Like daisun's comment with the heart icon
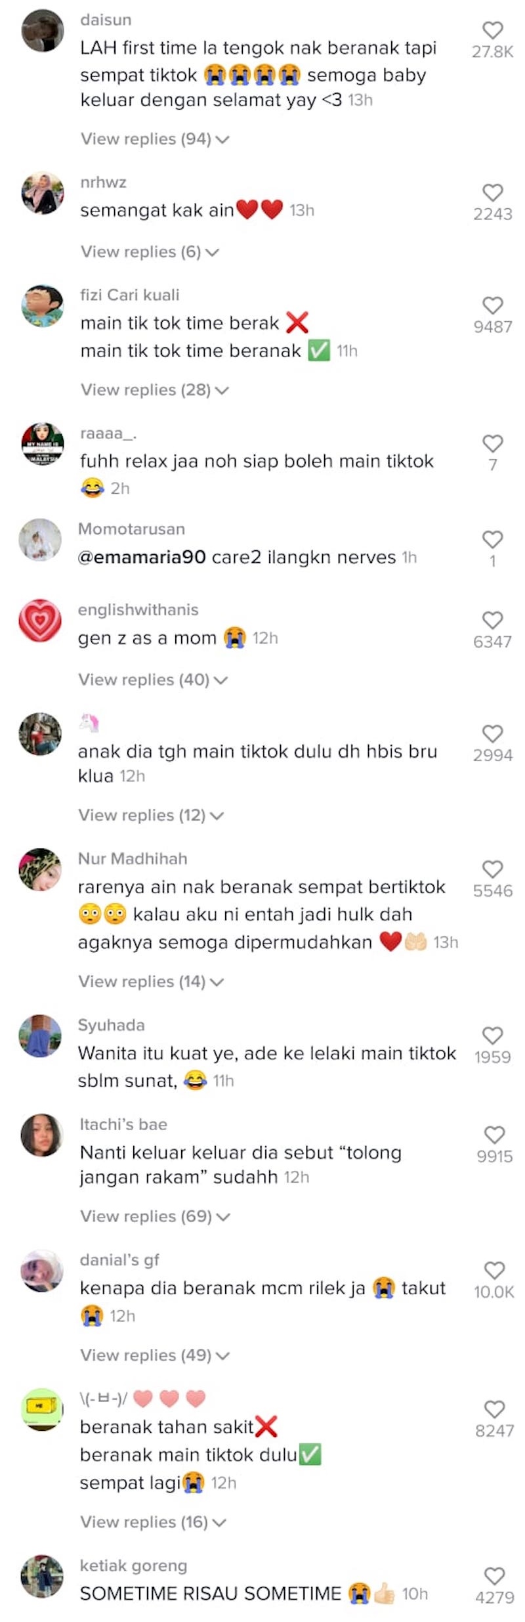The image size is (525, 1622). [492, 30]
